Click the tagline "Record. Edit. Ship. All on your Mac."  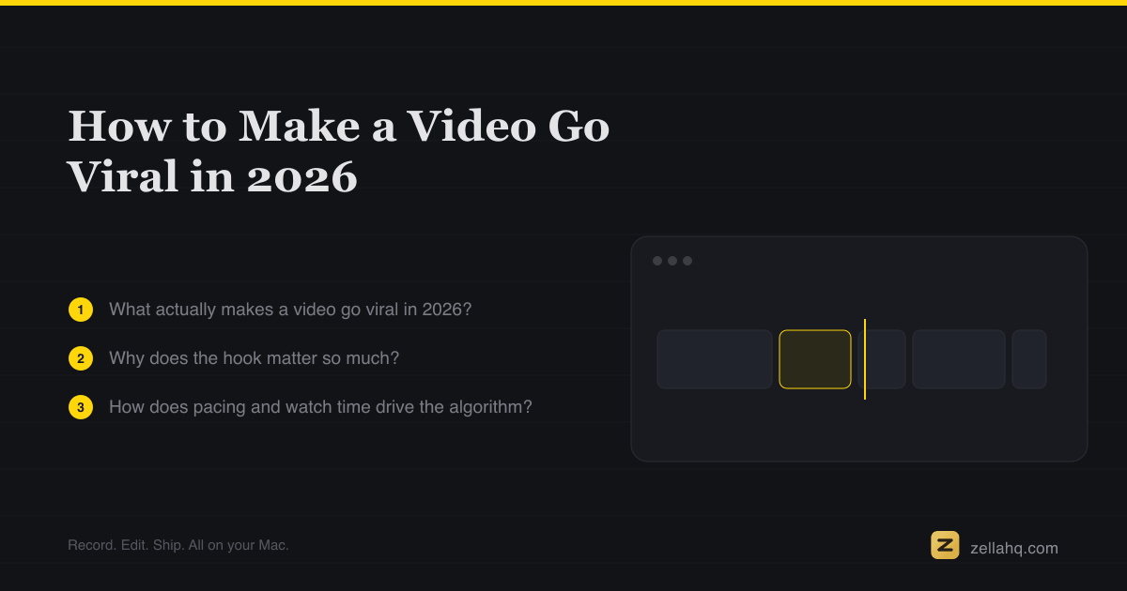[x=178, y=544]
